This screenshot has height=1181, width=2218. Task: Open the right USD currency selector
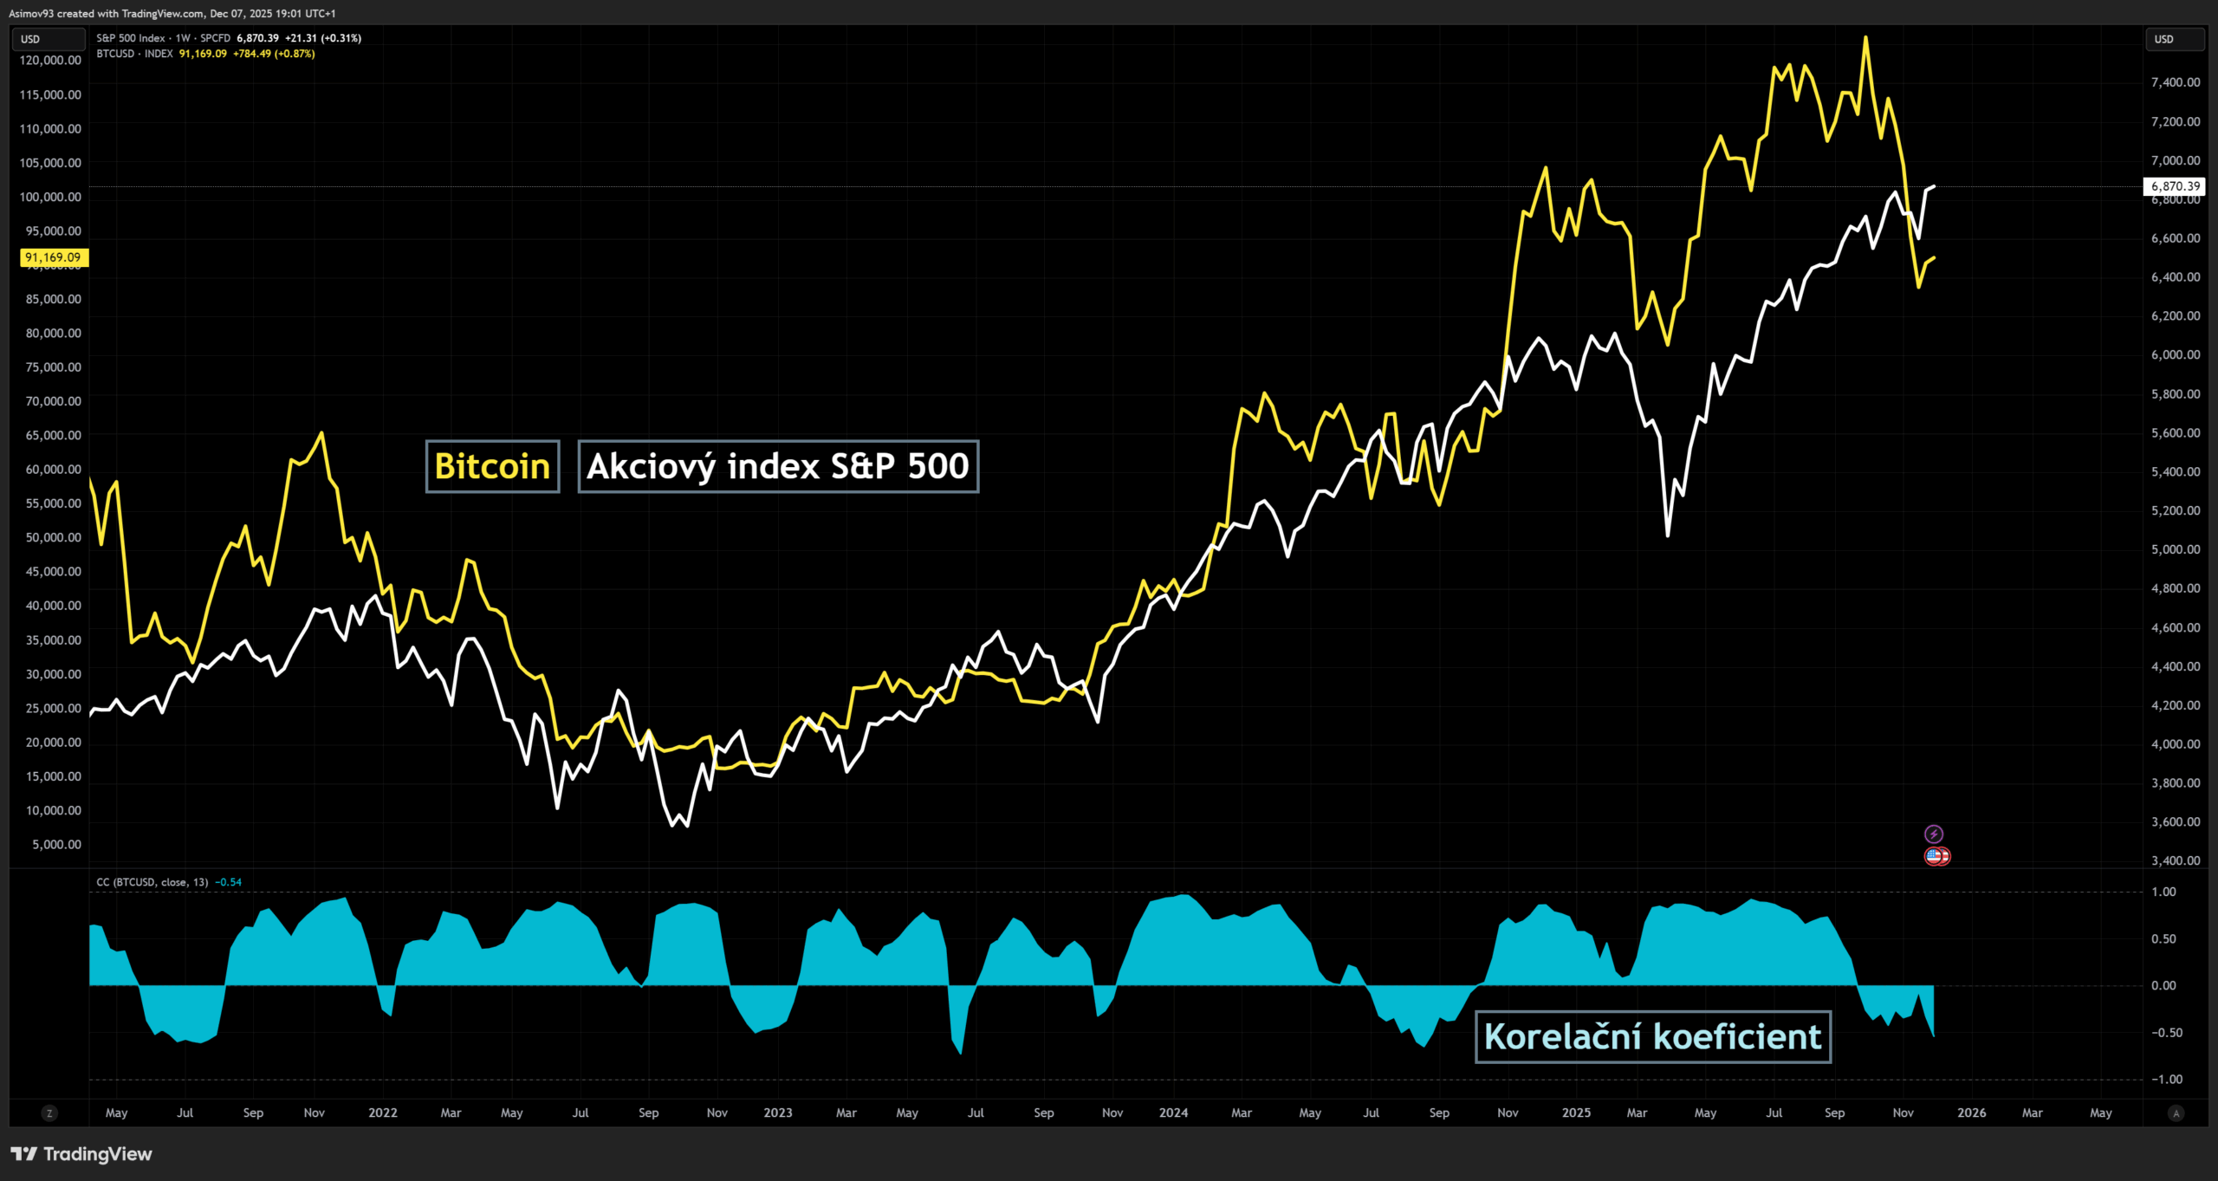coord(2174,39)
